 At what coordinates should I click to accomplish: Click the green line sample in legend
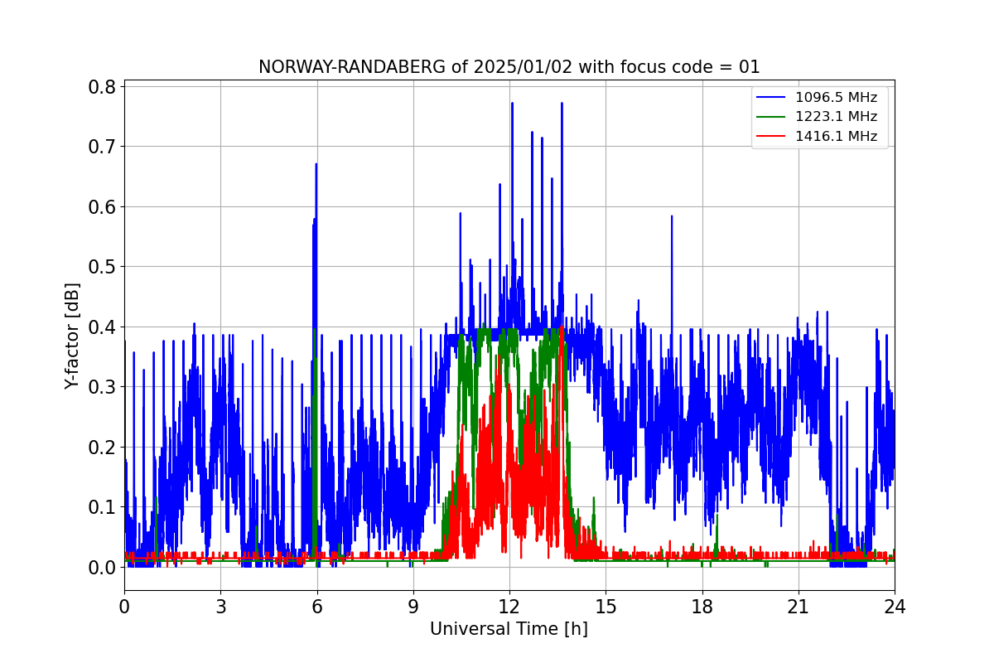click(x=772, y=117)
